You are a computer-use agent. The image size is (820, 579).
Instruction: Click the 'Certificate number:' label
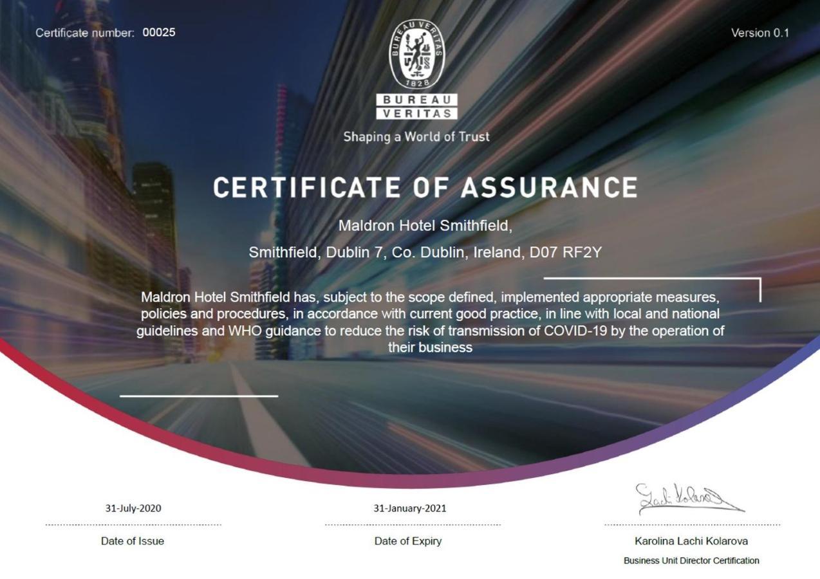click(x=85, y=33)
